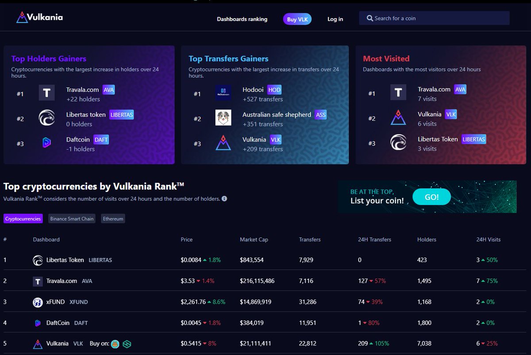Click the GO! button in banner
Image resolution: width=531 pixels, height=355 pixels.
coord(431,197)
